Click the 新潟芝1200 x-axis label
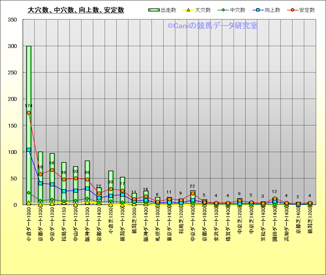326x275 pixels. coord(310,225)
